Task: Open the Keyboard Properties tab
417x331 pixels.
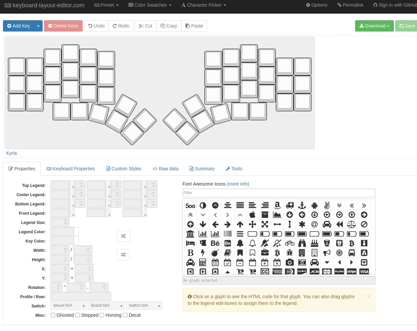Action: pyautogui.click(x=71, y=169)
